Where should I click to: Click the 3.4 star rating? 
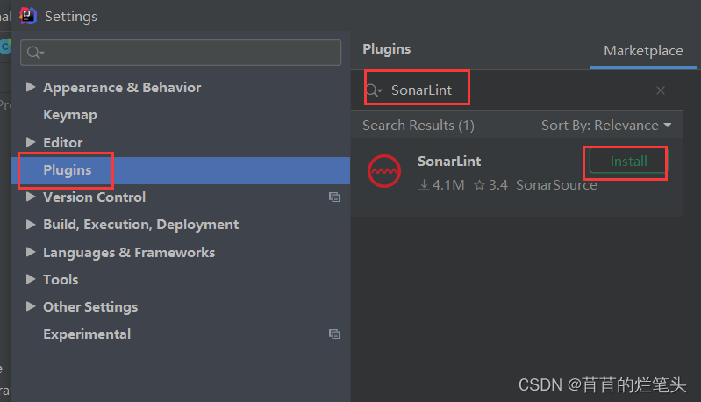pos(491,185)
